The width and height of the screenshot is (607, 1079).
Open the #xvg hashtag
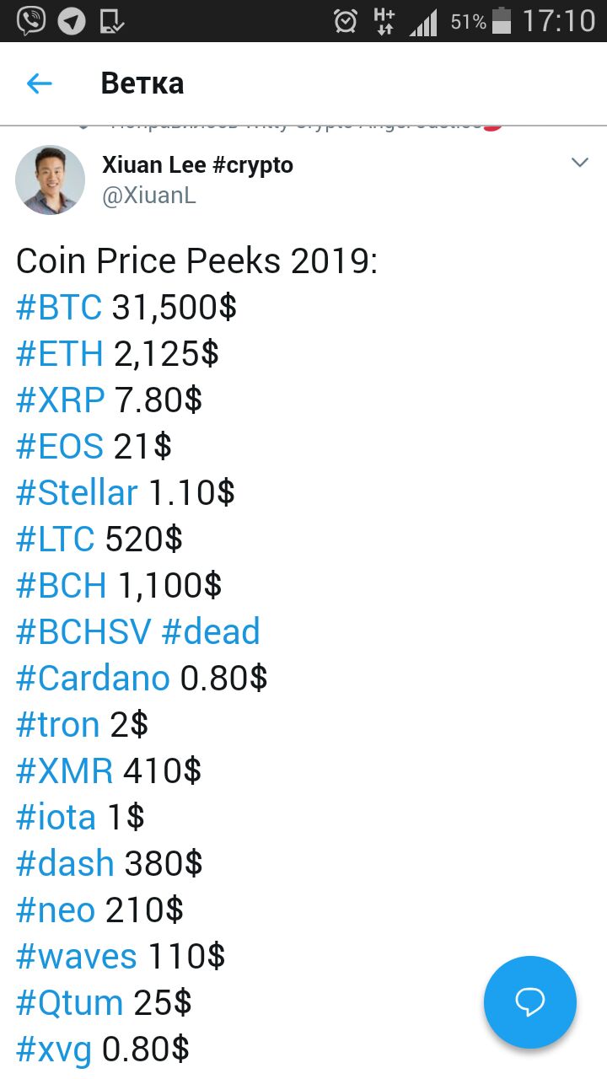(x=54, y=1049)
